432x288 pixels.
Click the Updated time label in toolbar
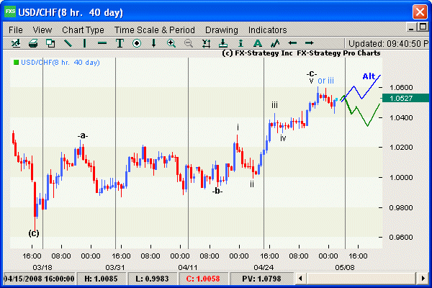388,43
